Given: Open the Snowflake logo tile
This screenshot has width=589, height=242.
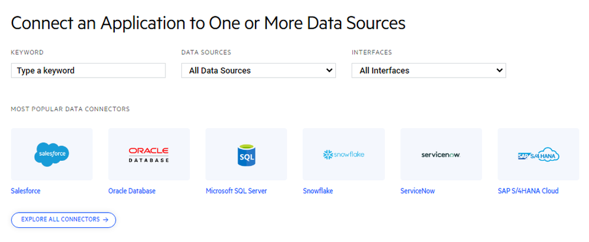Looking at the screenshot, I should 344,154.
